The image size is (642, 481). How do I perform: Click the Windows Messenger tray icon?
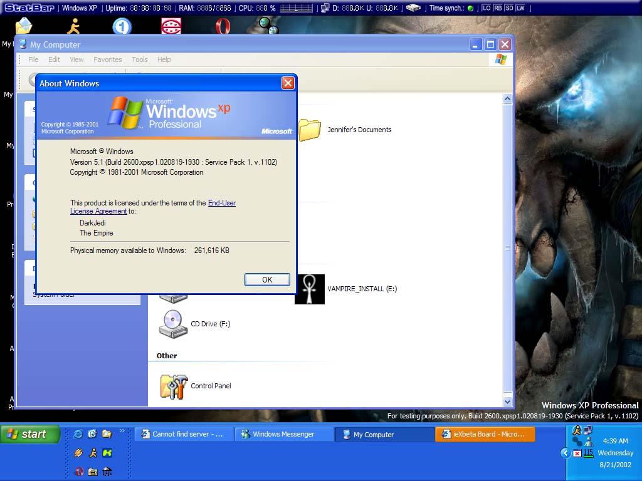pos(588,442)
